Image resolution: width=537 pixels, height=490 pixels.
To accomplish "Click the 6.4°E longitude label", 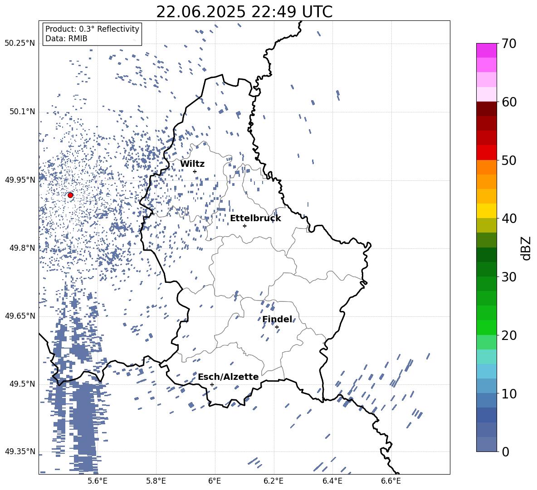I will coord(332,481).
